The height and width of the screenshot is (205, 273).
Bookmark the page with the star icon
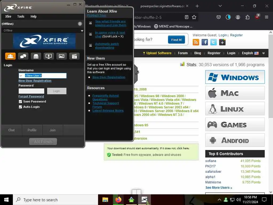point(194,17)
